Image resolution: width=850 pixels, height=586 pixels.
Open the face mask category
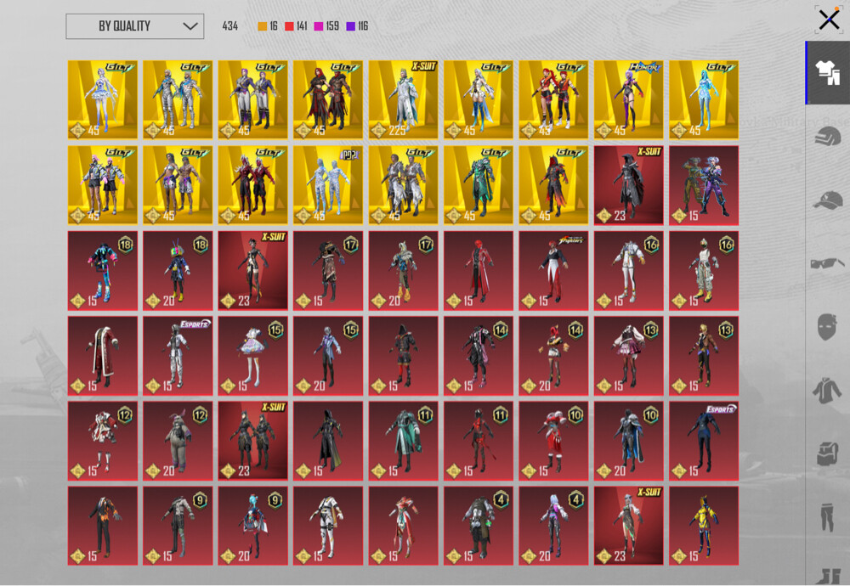tap(827, 327)
